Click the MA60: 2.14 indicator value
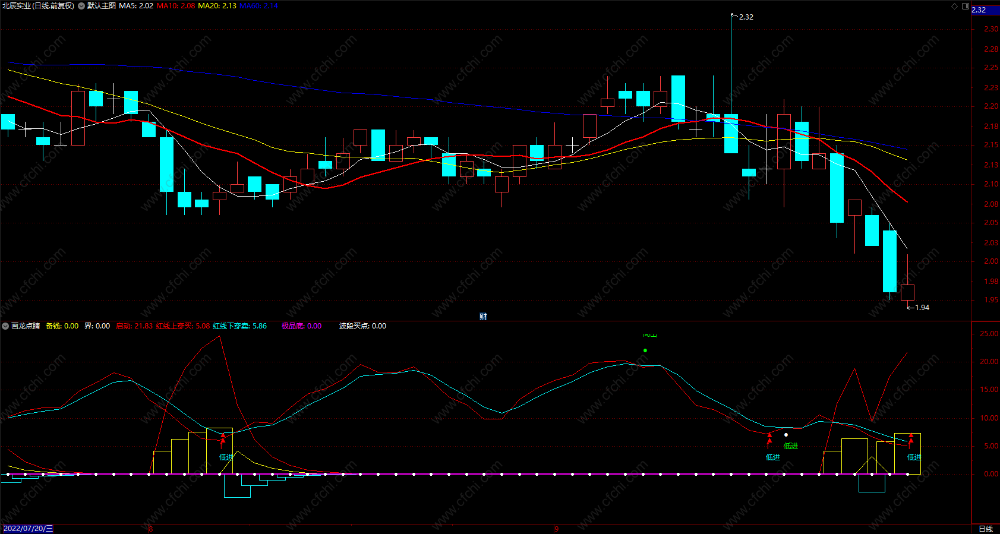Viewport: 1000px width, 534px height. [x=258, y=6]
